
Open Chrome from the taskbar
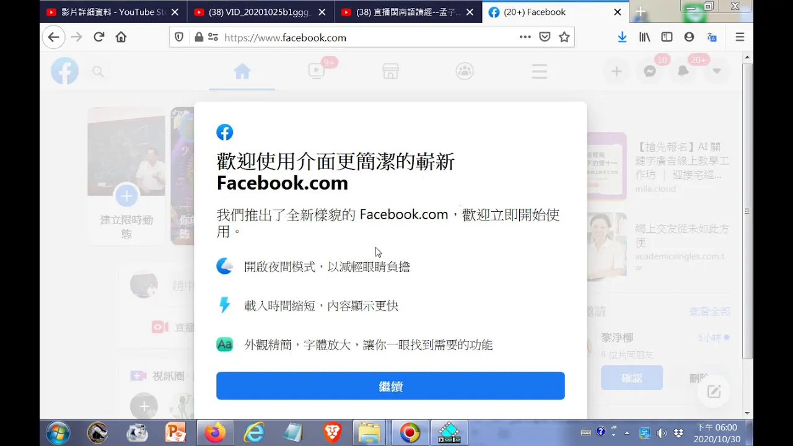(410, 432)
